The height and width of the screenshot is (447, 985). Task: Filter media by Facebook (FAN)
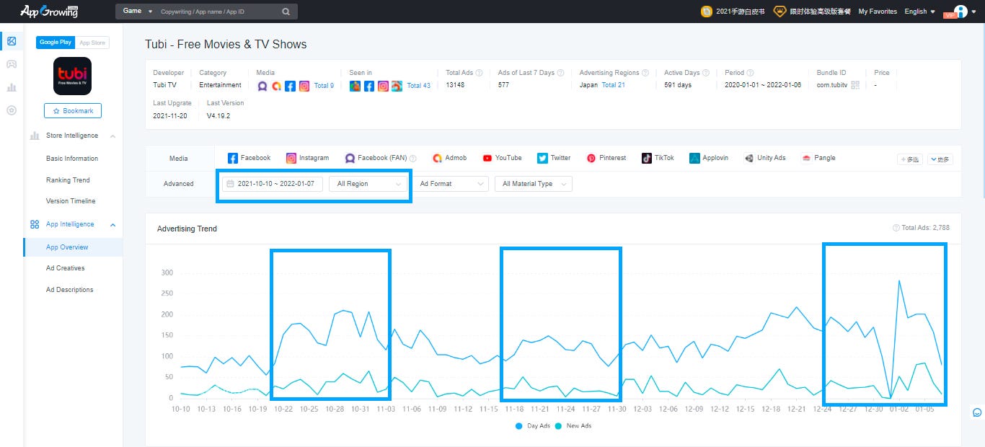click(x=376, y=158)
